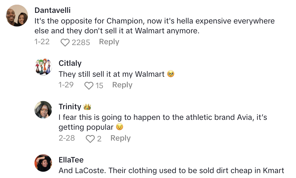
Task: Open Dantavelli's profile picture
Action: coord(17,16)
